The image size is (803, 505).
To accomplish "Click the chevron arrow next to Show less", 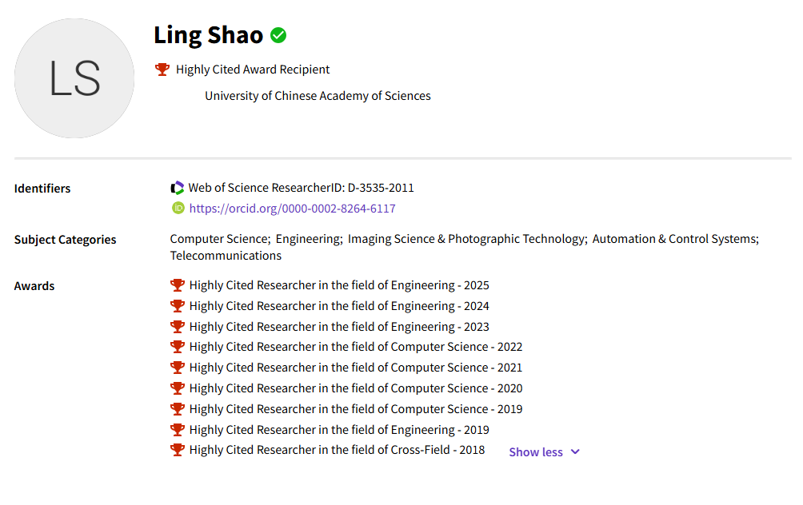I will pos(575,452).
